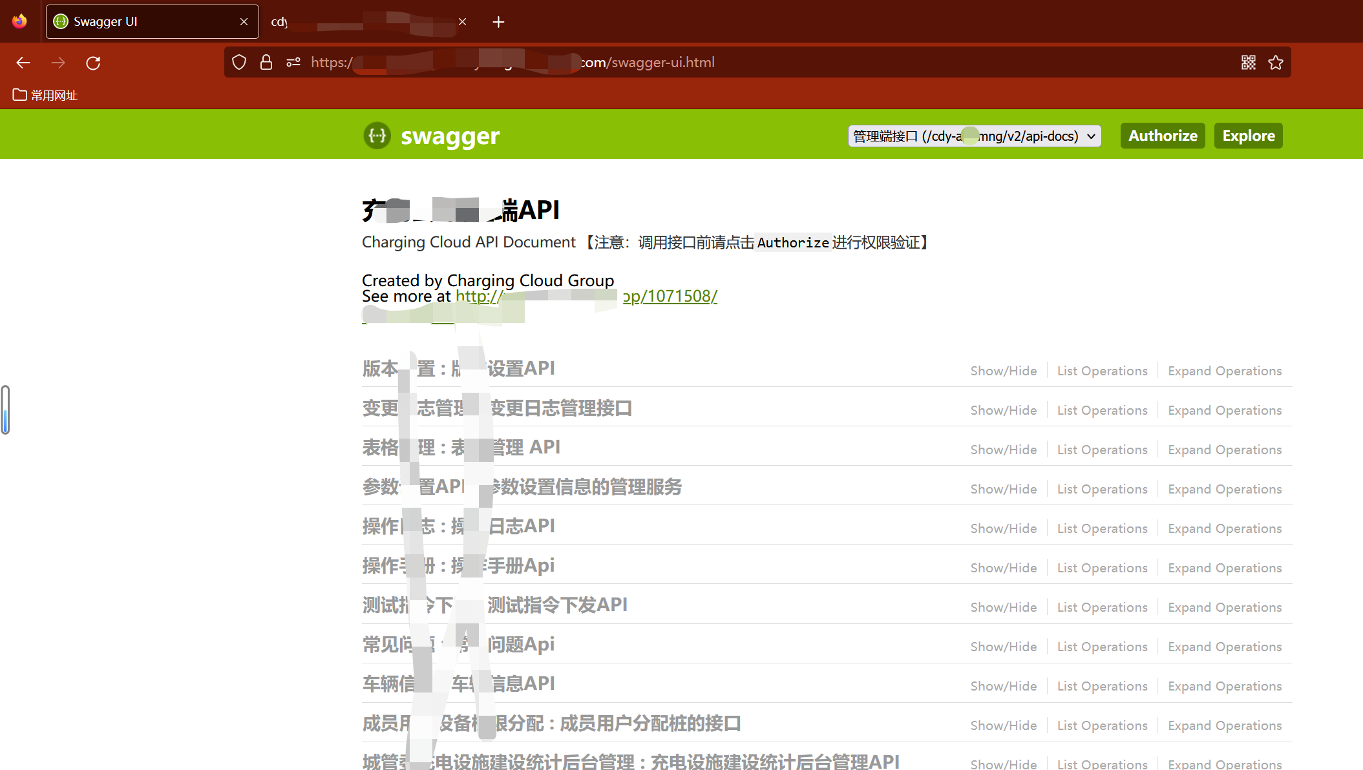The height and width of the screenshot is (770, 1363).
Task: Click the padlock site security icon
Action: point(266,63)
